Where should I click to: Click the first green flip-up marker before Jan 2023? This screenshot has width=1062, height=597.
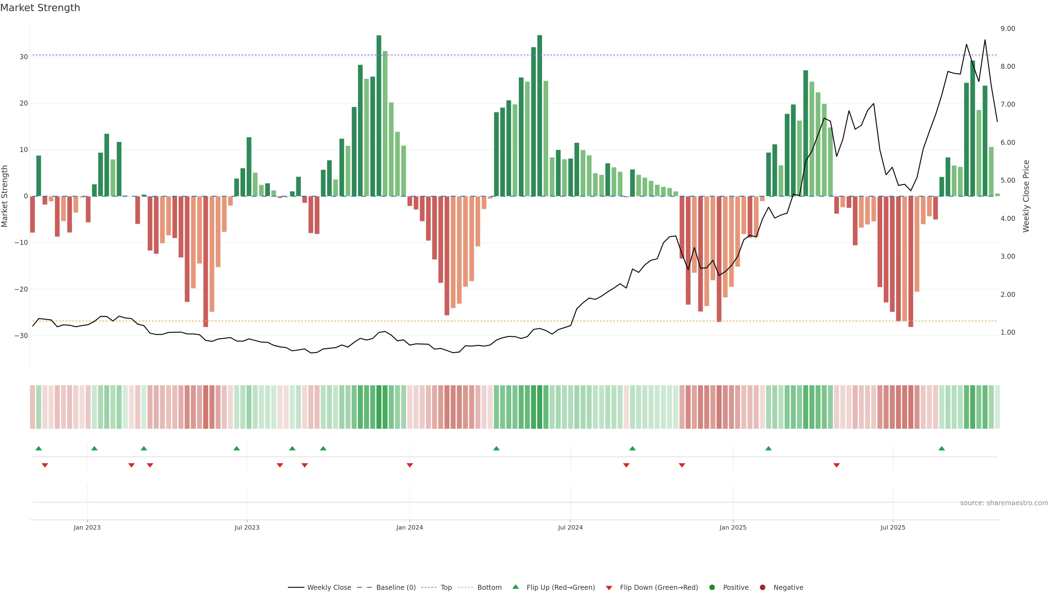tap(39, 448)
